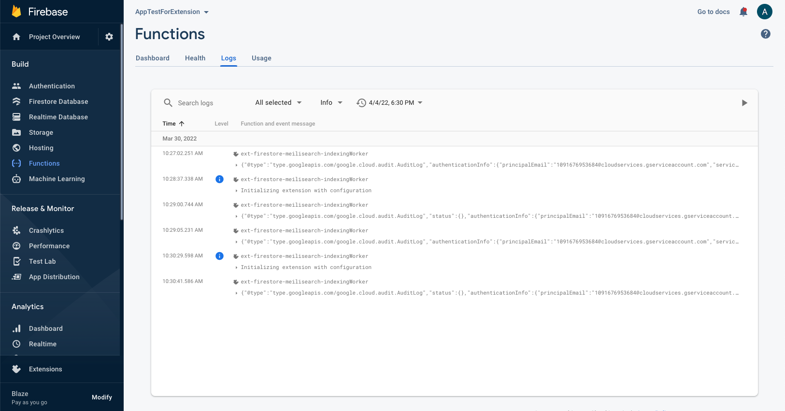Expand Initializing extension message at 10:30:29
The height and width of the screenshot is (411, 785).
point(236,268)
